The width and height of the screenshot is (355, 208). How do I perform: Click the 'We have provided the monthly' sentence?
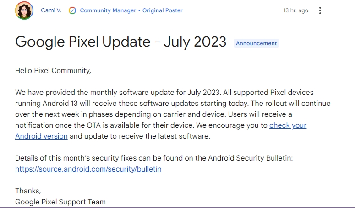(x=164, y=93)
